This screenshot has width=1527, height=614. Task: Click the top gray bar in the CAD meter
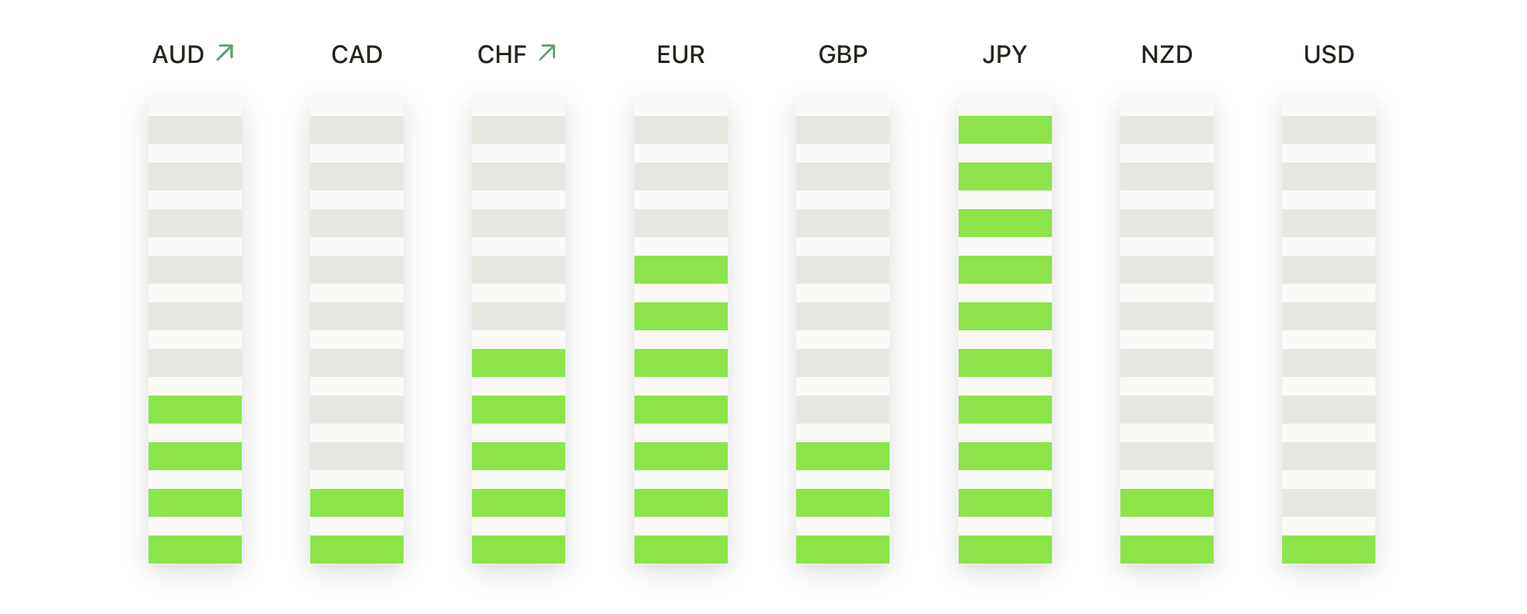(x=357, y=130)
